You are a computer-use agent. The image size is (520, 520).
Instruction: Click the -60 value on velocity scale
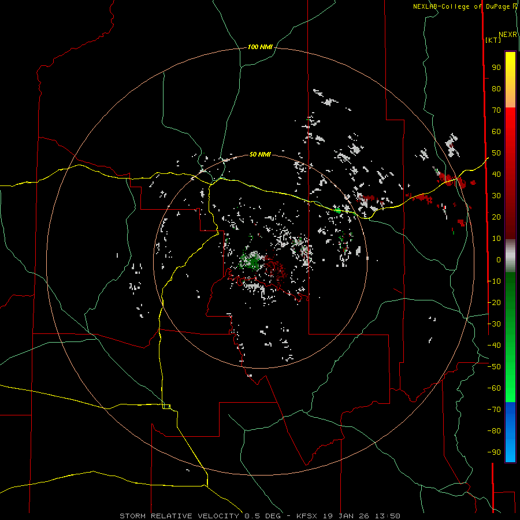[x=494, y=388]
